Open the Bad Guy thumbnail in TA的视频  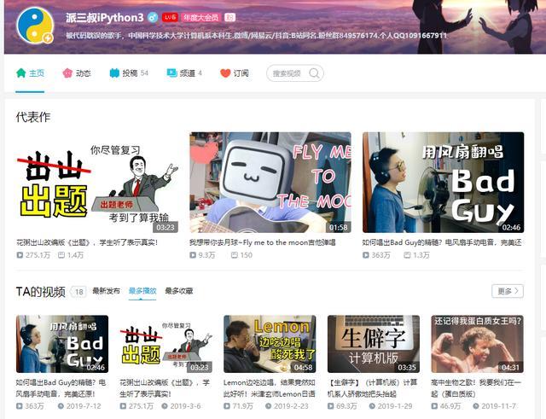(62, 344)
